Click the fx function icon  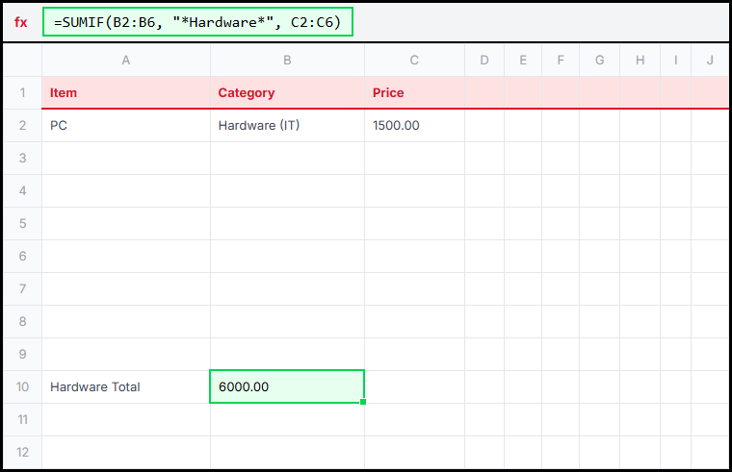coord(21,22)
